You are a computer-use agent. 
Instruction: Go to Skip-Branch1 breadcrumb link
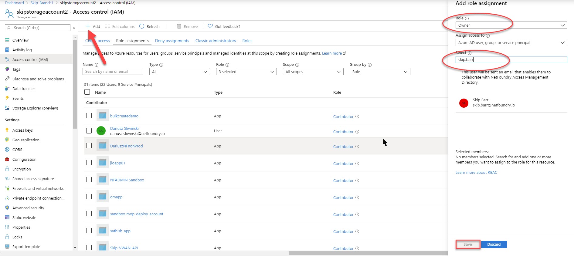42,3
